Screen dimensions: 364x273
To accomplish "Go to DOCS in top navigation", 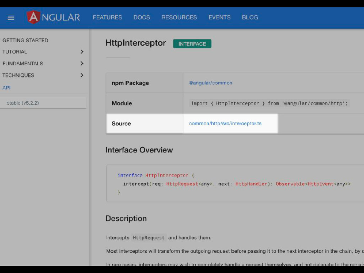I will (141, 17).
